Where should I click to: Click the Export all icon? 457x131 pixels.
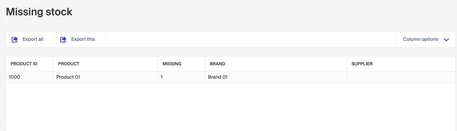[x=15, y=39]
